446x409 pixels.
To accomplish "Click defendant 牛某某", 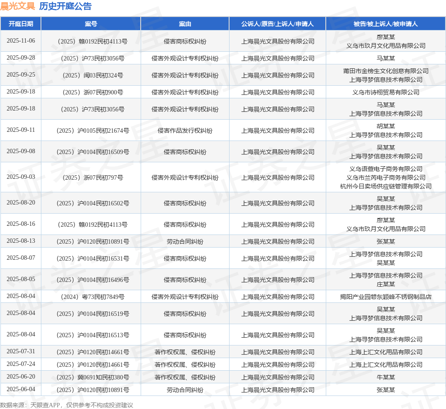I will coord(386,377).
